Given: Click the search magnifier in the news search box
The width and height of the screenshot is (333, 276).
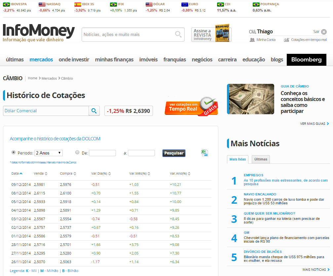Looking at the screenshot, I should pyautogui.click(x=178, y=34).
